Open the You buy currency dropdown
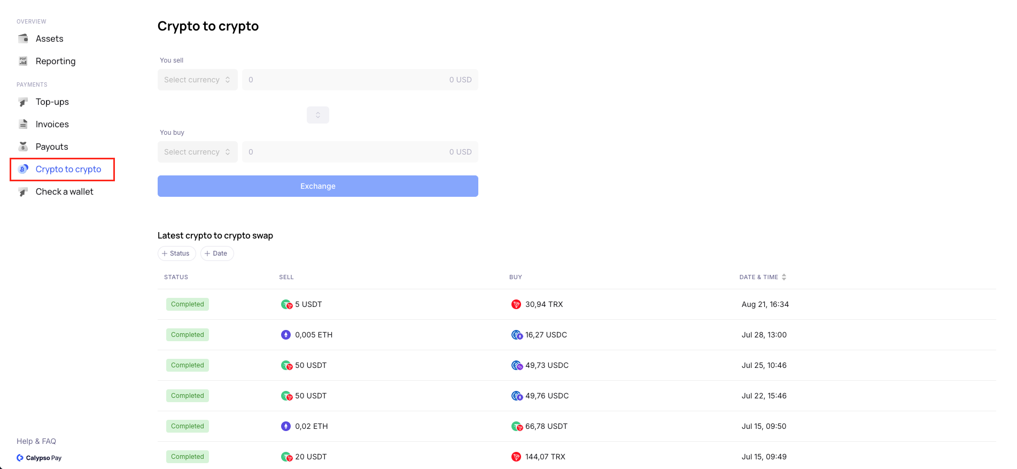1017x469 pixels. [197, 152]
